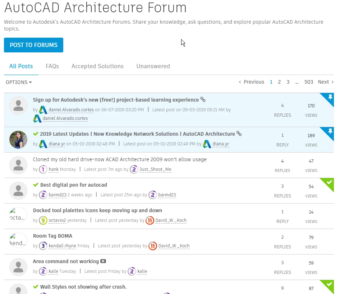The width and height of the screenshot is (340, 294).
Task: Switch to the Unanswered tab
Action: [153, 66]
